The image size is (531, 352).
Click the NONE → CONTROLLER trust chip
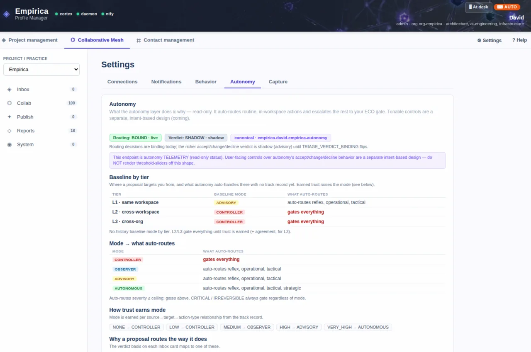coord(136,327)
